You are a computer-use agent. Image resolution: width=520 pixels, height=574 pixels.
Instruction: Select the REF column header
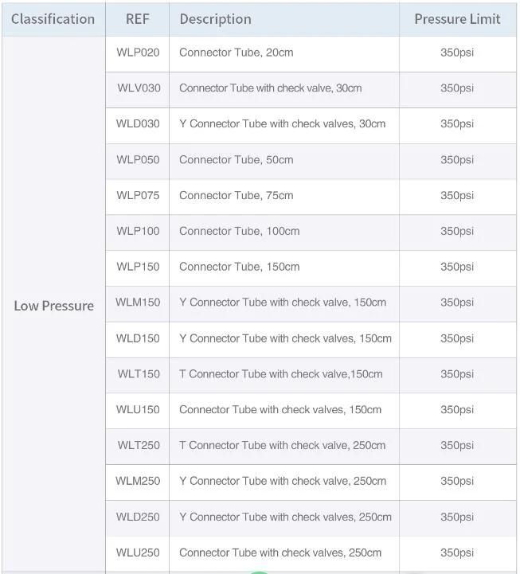point(138,19)
